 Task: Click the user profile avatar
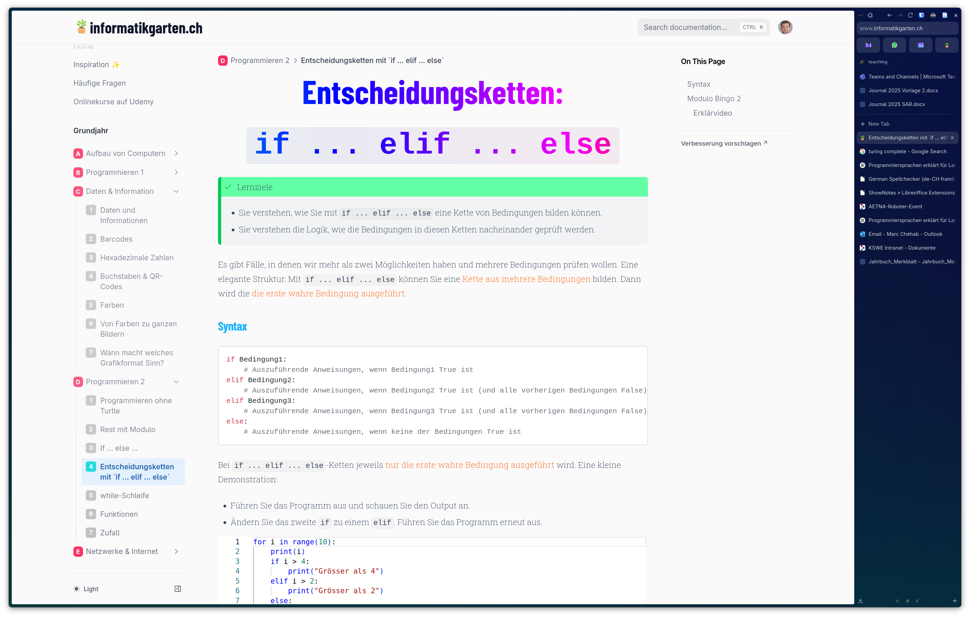785,28
